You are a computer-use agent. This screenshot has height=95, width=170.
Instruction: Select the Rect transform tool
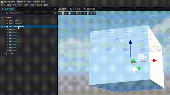(x=81, y=13)
